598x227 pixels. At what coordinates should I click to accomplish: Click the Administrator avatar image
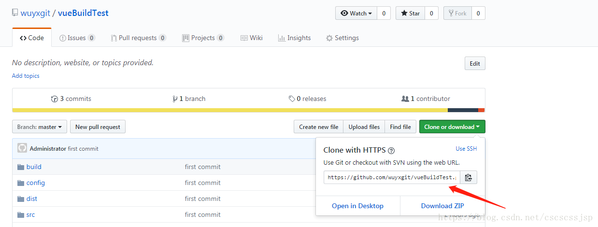pos(22,148)
